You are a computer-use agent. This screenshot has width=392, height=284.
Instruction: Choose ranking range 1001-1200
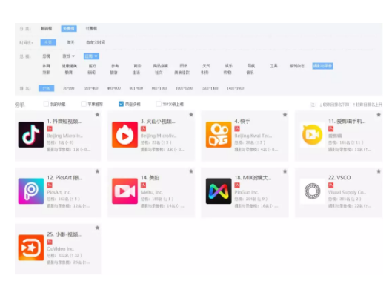click(x=184, y=88)
